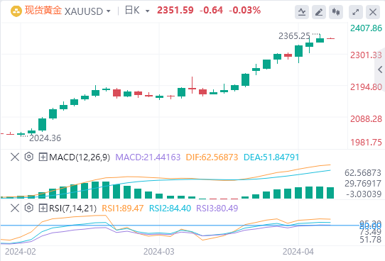Image resolution: width=385 pixels, height=261 pixels.
Task: Click the 2024.36 low price label
Action: [x=45, y=138]
